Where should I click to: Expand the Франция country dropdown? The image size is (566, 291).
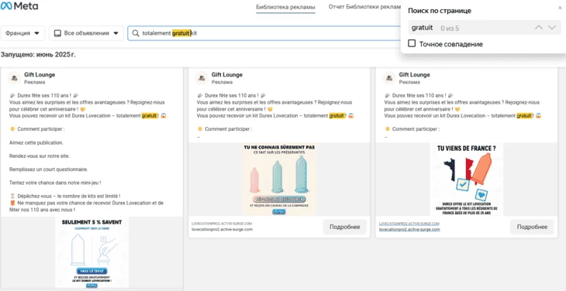22,33
